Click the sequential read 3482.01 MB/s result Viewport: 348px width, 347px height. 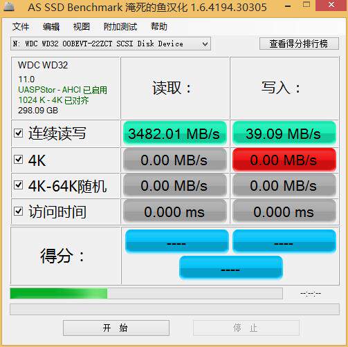click(x=174, y=133)
